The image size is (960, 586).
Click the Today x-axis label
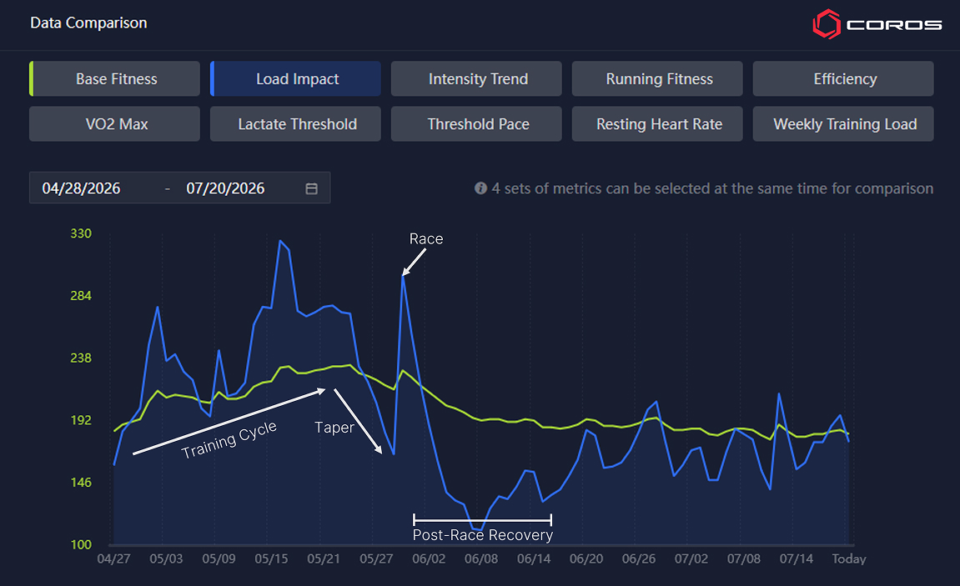click(x=848, y=559)
